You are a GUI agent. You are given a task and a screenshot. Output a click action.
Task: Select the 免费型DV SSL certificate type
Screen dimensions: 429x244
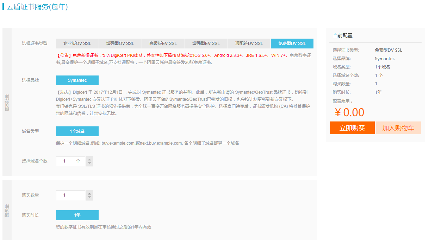coord(292,43)
